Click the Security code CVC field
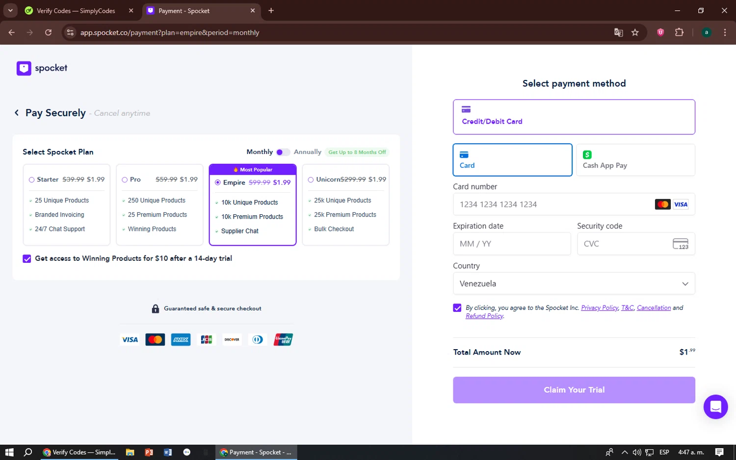 tap(636, 244)
